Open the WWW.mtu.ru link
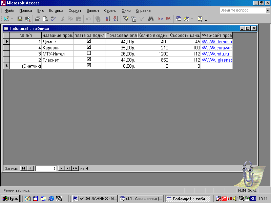 215,54
